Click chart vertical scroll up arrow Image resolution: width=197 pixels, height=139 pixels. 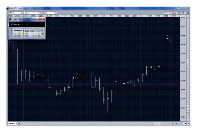[188, 16]
